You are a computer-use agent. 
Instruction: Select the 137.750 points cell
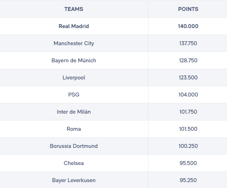pos(188,43)
